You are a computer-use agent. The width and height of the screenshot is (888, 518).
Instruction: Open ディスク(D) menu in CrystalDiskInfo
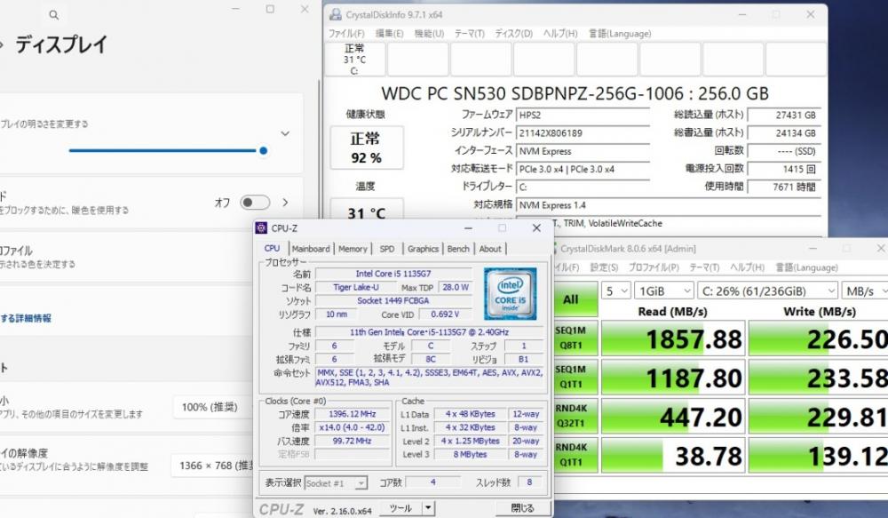coord(513,34)
